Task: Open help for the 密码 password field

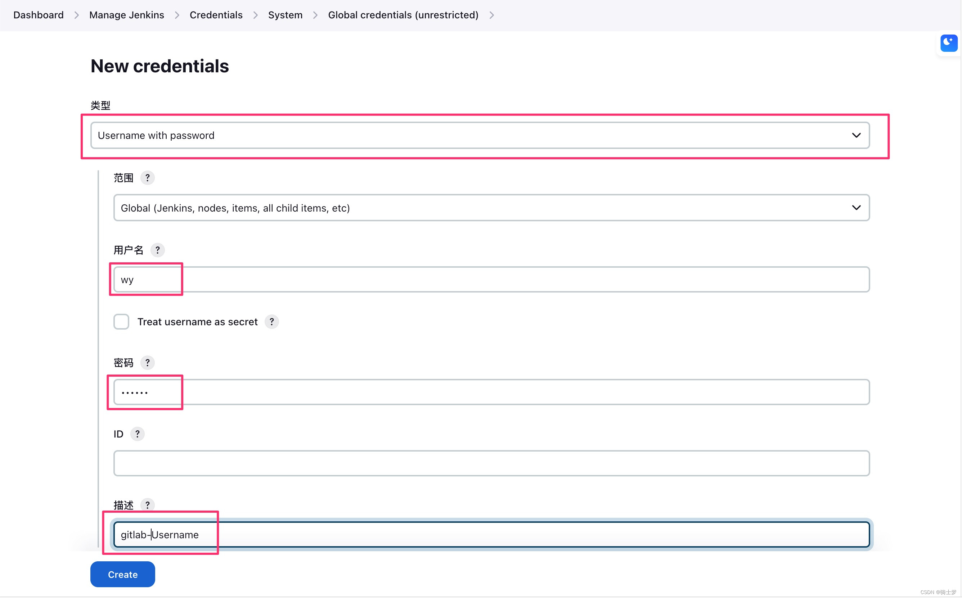Action: pos(148,362)
